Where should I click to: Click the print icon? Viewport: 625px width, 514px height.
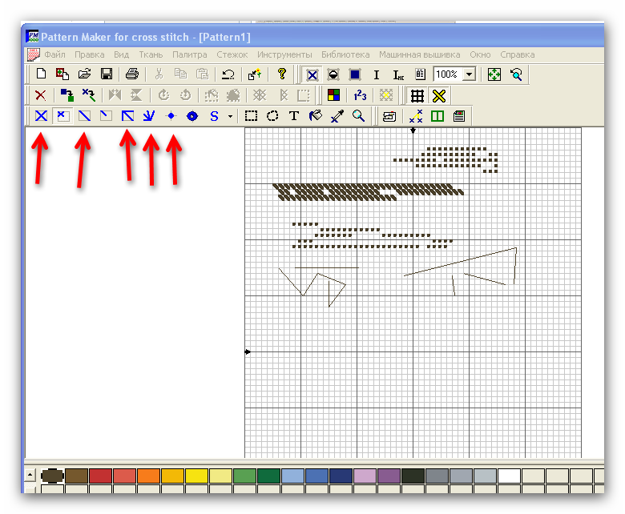[x=132, y=74]
